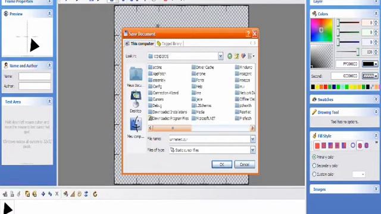Image resolution: width=381 pixels, height=214 pixels.
Task: Click the red channel slider
Action: 348,23
